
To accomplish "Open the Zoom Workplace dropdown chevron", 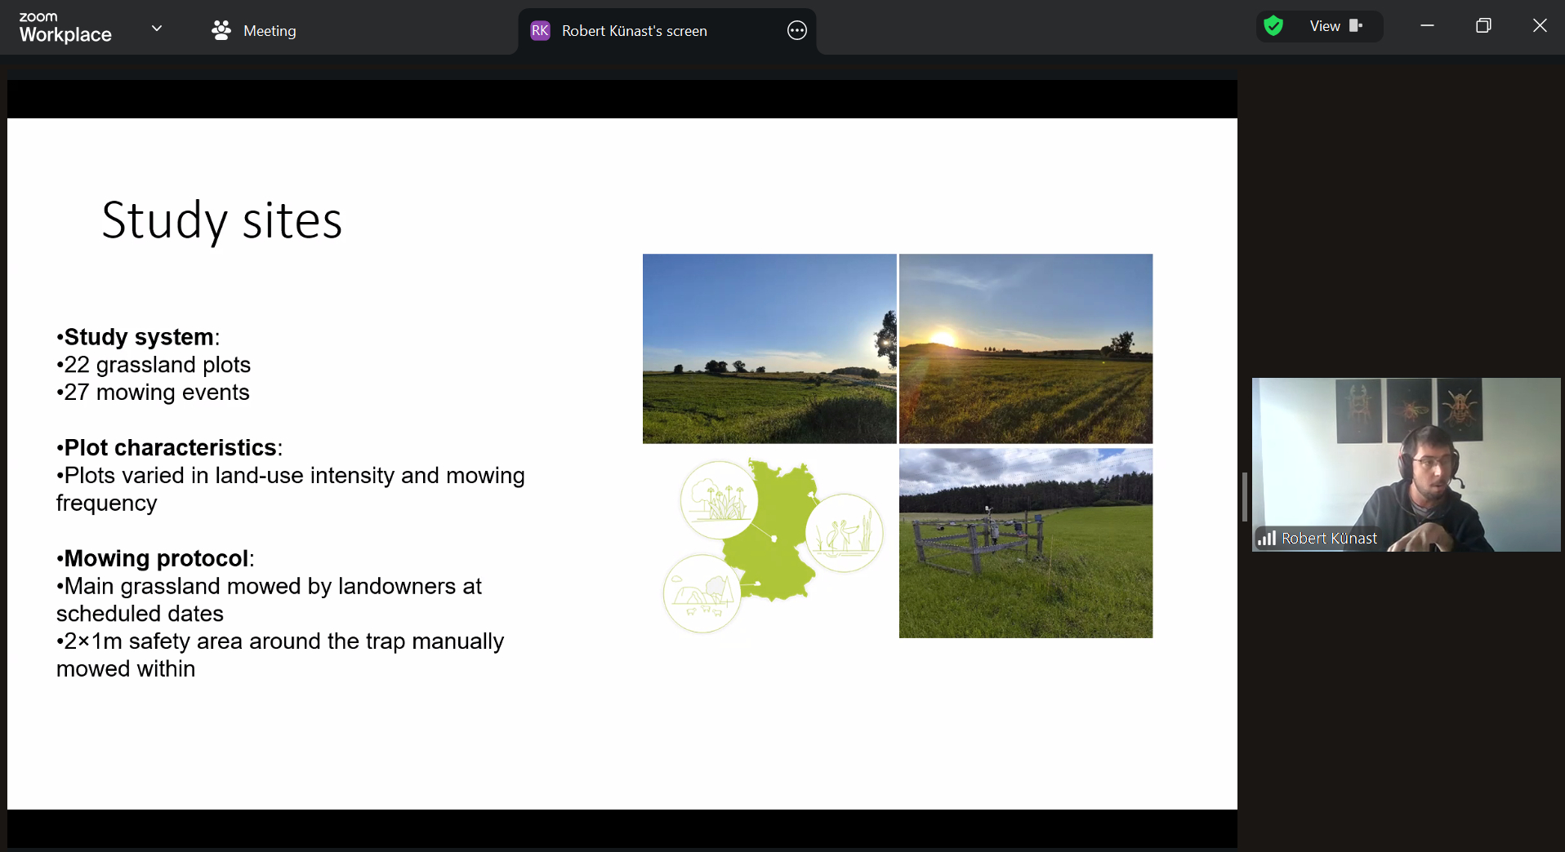I will pos(157,29).
